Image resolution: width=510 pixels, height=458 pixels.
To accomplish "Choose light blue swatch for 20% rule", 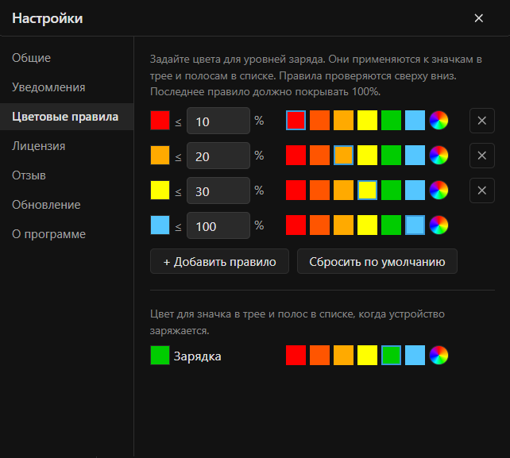I will point(415,155).
